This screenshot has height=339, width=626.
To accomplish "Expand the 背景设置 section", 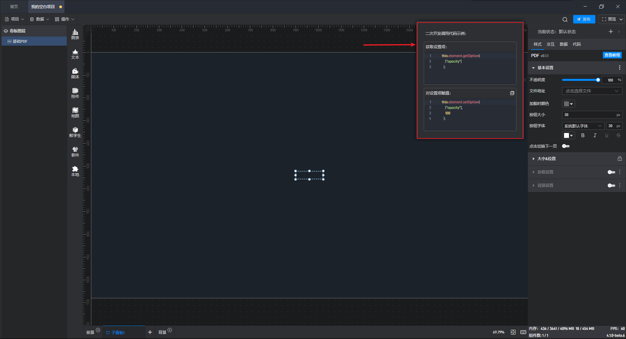I will (533, 185).
